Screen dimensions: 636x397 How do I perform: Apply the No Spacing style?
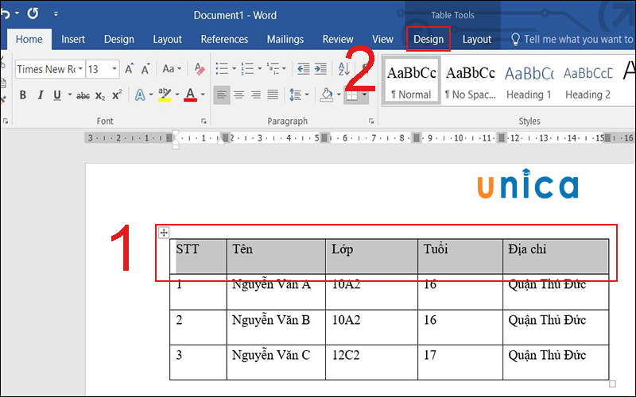[x=470, y=81]
